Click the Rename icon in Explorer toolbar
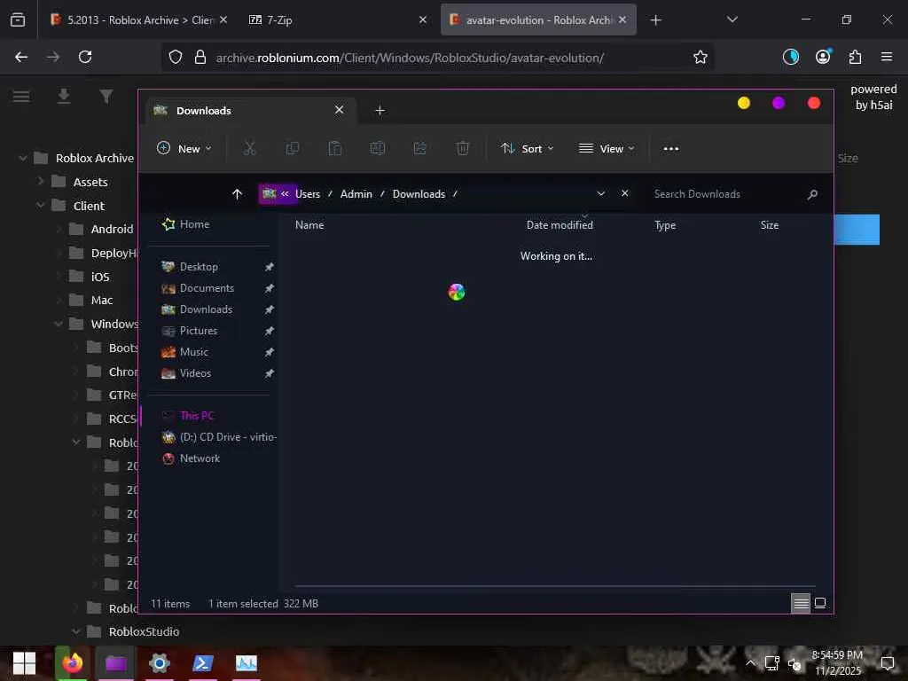Image resolution: width=908 pixels, height=681 pixels. click(378, 149)
